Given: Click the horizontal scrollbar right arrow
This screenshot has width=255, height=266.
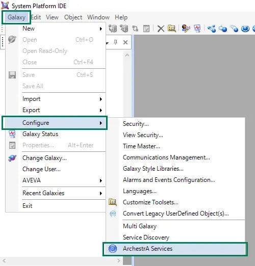Looking at the screenshot, I should point(118,260).
